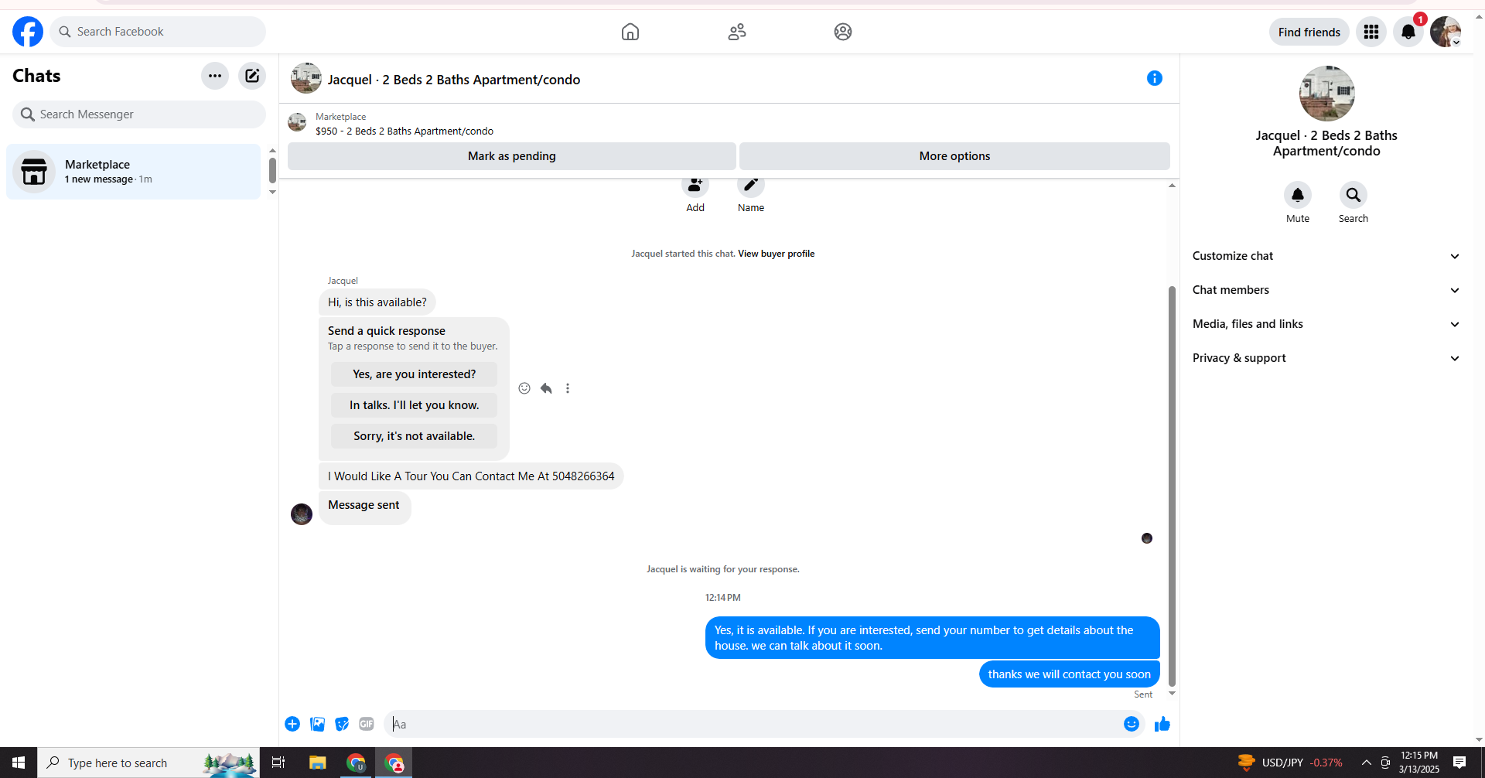Show hidden system tray icons
Viewport: 1485px width, 778px height.
click(1367, 763)
